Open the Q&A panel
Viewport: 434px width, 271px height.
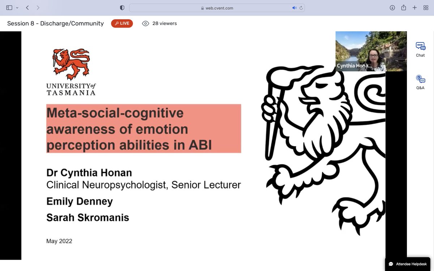pyautogui.click(x=420, y=82)
